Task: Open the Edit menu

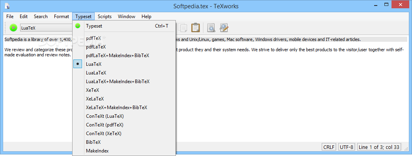Action: point(24,17)
